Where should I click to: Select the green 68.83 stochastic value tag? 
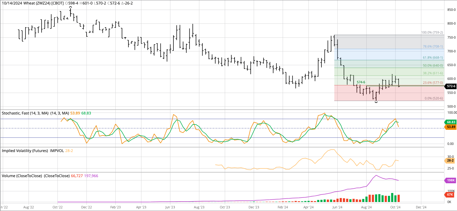[451, 122]
